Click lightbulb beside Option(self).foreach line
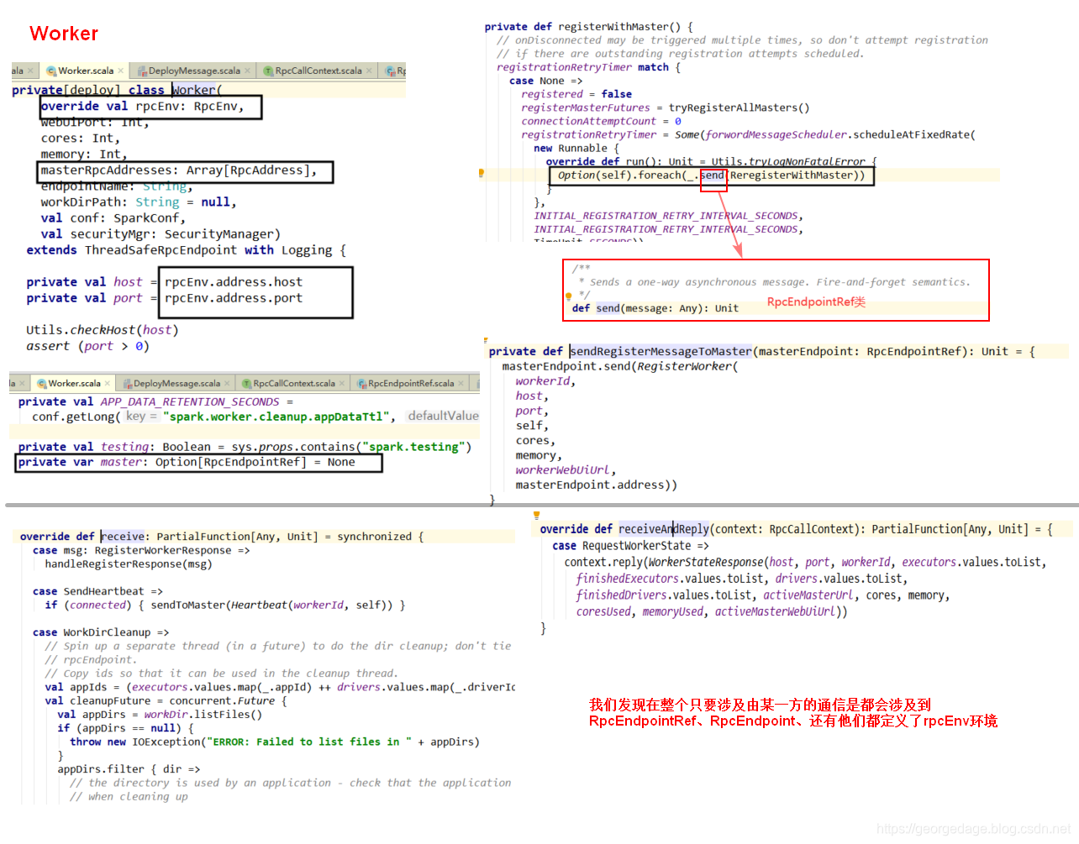The image size is (1079, 844). (481, 174)
